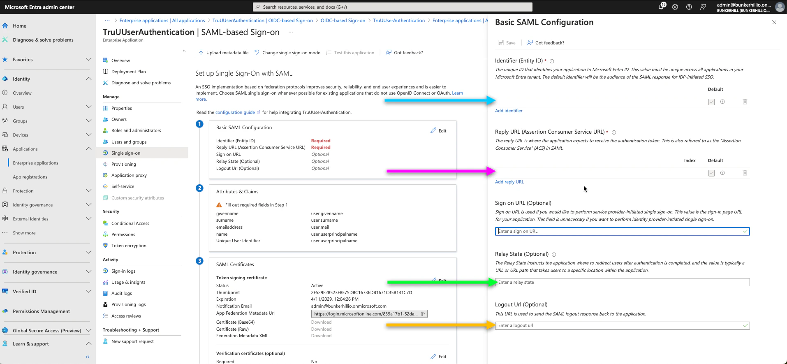Collapse left navigation at bottom
This screenshot has width=787, height=364.
pyautogui.click(x=88, y=357)
